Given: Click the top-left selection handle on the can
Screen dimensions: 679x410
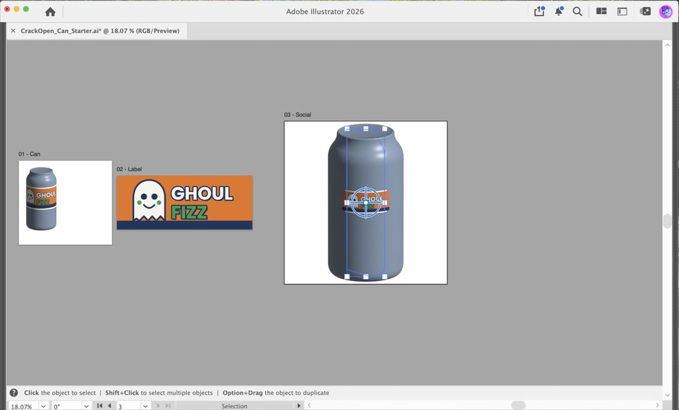Looking at the screenshot, I should point(347,128).
